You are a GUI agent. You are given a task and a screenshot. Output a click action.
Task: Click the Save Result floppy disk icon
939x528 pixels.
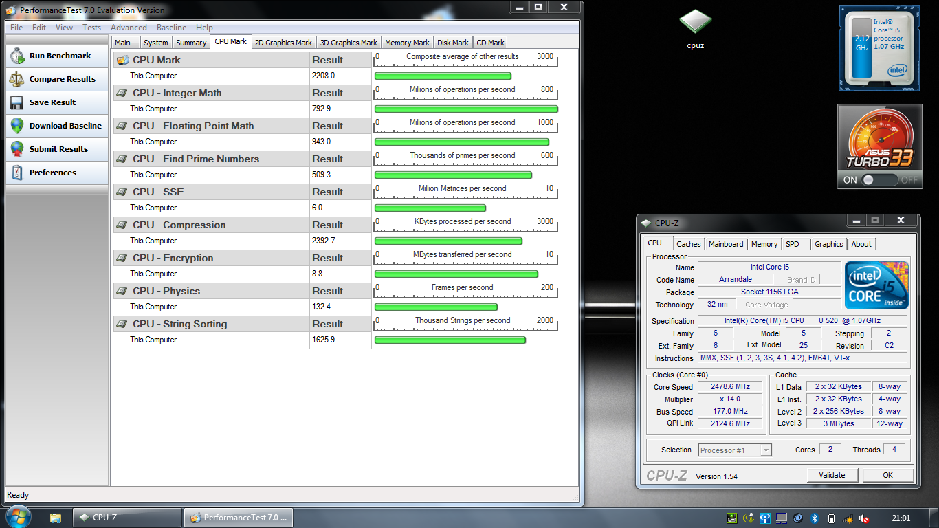17,103
